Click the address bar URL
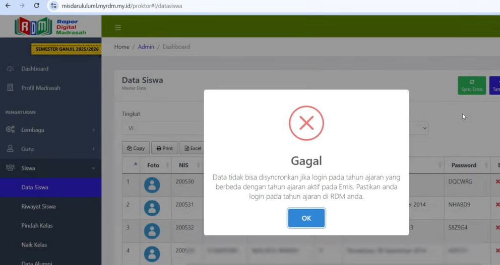The image size is (500, 265). tap(122, 6)
